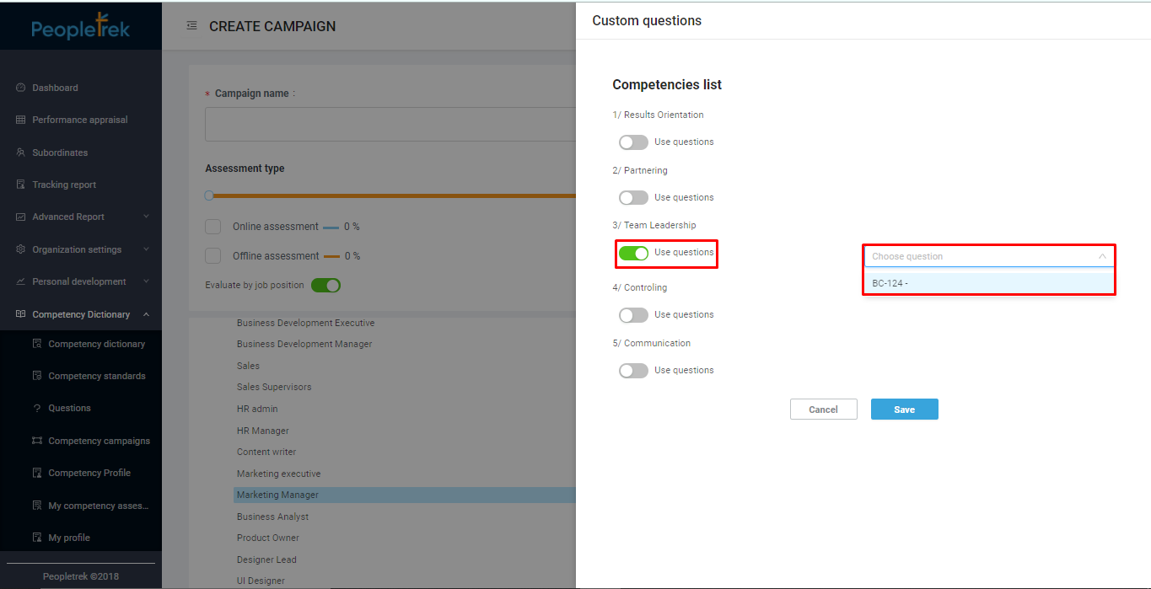1151x589 pixels.
Task: Click the Dashboard icon in sidebar
Action: (20, 88)
